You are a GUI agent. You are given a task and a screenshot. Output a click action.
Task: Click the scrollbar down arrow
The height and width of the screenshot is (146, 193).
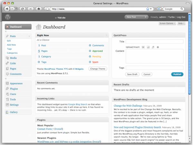pos(189,141)
